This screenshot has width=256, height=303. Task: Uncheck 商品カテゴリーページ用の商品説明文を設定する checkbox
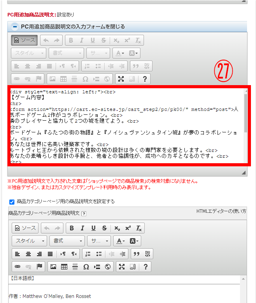[x=12, y=202]
